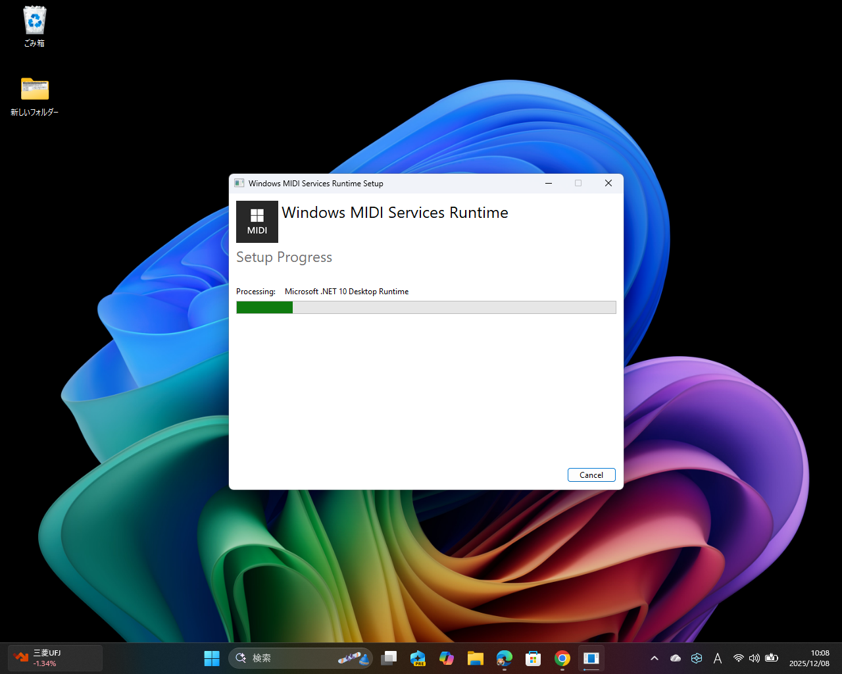This screenshot has height=674, width=842.
Task: Click the blue hexagon tray icon
Action: 697,658
